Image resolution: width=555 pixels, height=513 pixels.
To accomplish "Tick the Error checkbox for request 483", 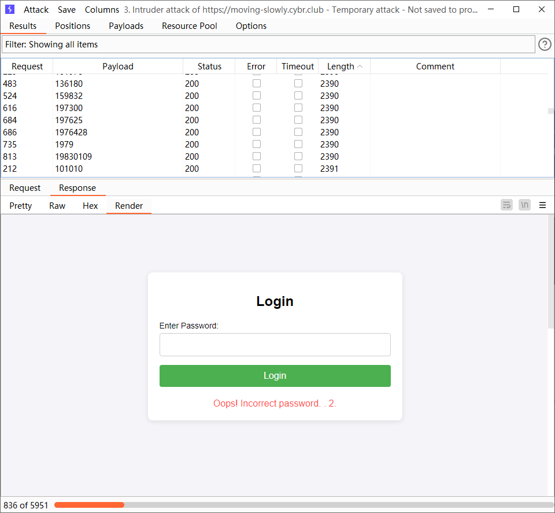I will click(257, 83).
